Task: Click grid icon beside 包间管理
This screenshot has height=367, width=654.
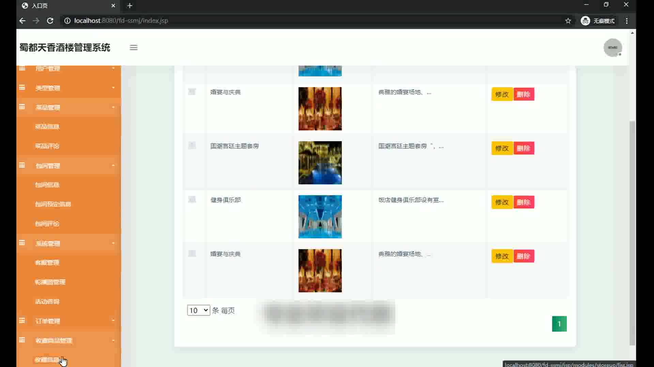Action: pos(22,165)
